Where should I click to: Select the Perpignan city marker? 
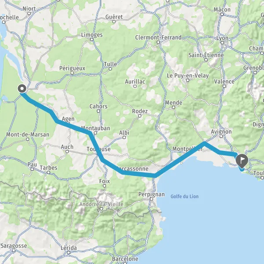[x=151, y=199]
